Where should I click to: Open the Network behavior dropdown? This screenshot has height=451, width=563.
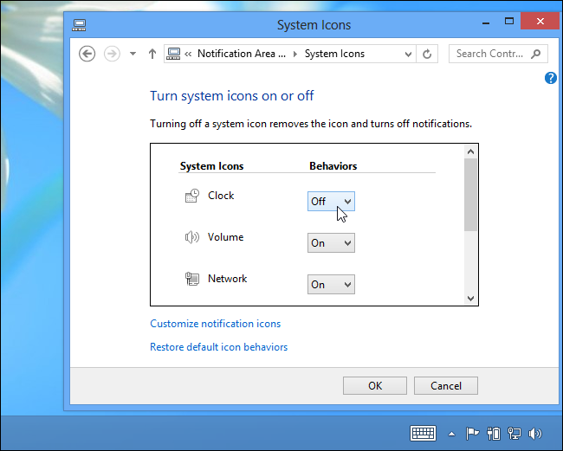pyautogui.click(x=332, y=284)
